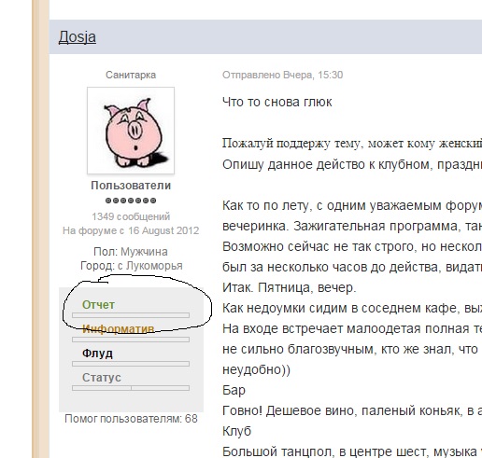The width and height of the screenshot is (482, 458).
Task: Open the Dosja user profile link
Action: tap(78, 37)
